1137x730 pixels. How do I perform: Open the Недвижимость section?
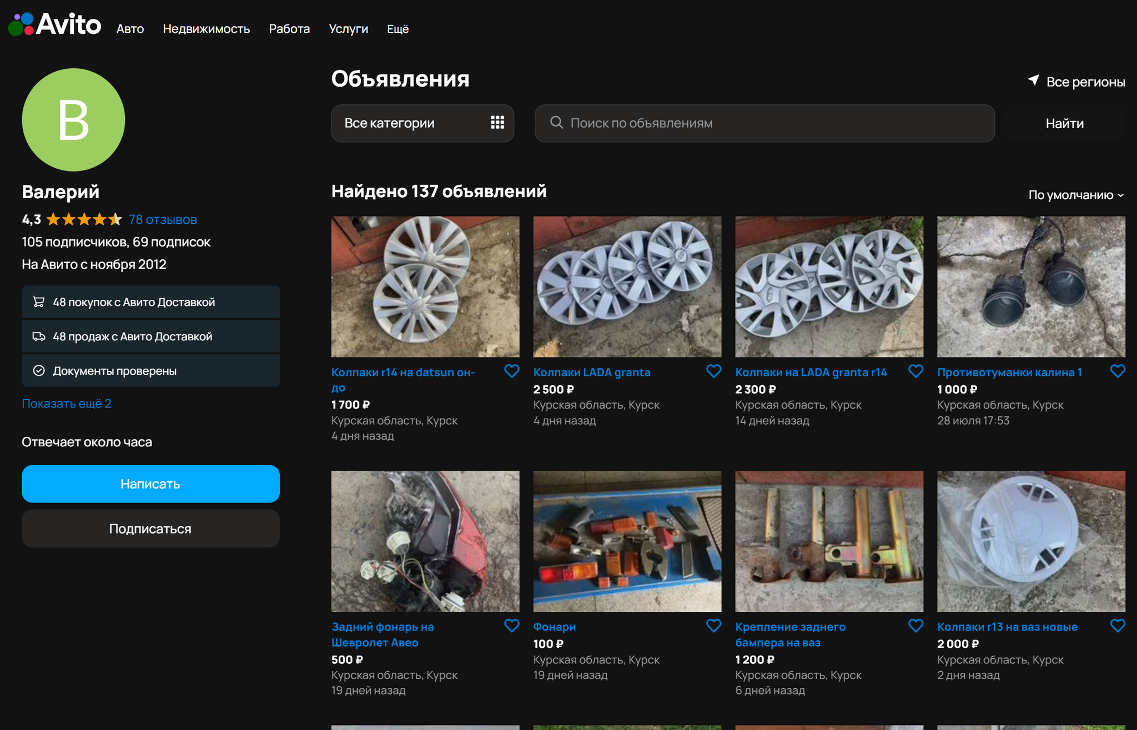pyautogui.click(x=206, y=29)
